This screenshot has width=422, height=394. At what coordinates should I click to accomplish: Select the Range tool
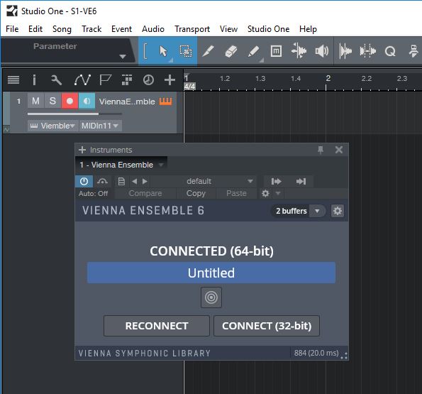click(186, 51)
